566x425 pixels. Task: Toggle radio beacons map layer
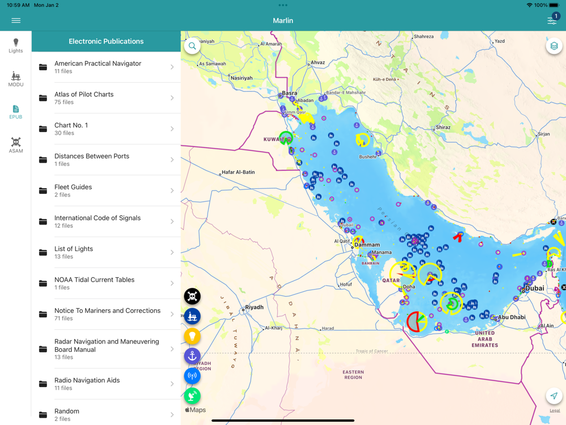pos(192,376)
